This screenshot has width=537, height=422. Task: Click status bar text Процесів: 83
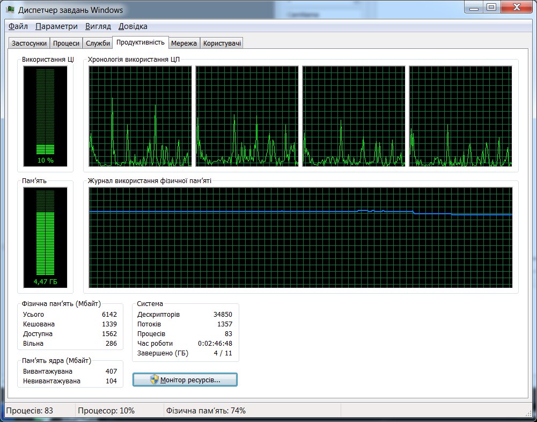click(30, 410)
